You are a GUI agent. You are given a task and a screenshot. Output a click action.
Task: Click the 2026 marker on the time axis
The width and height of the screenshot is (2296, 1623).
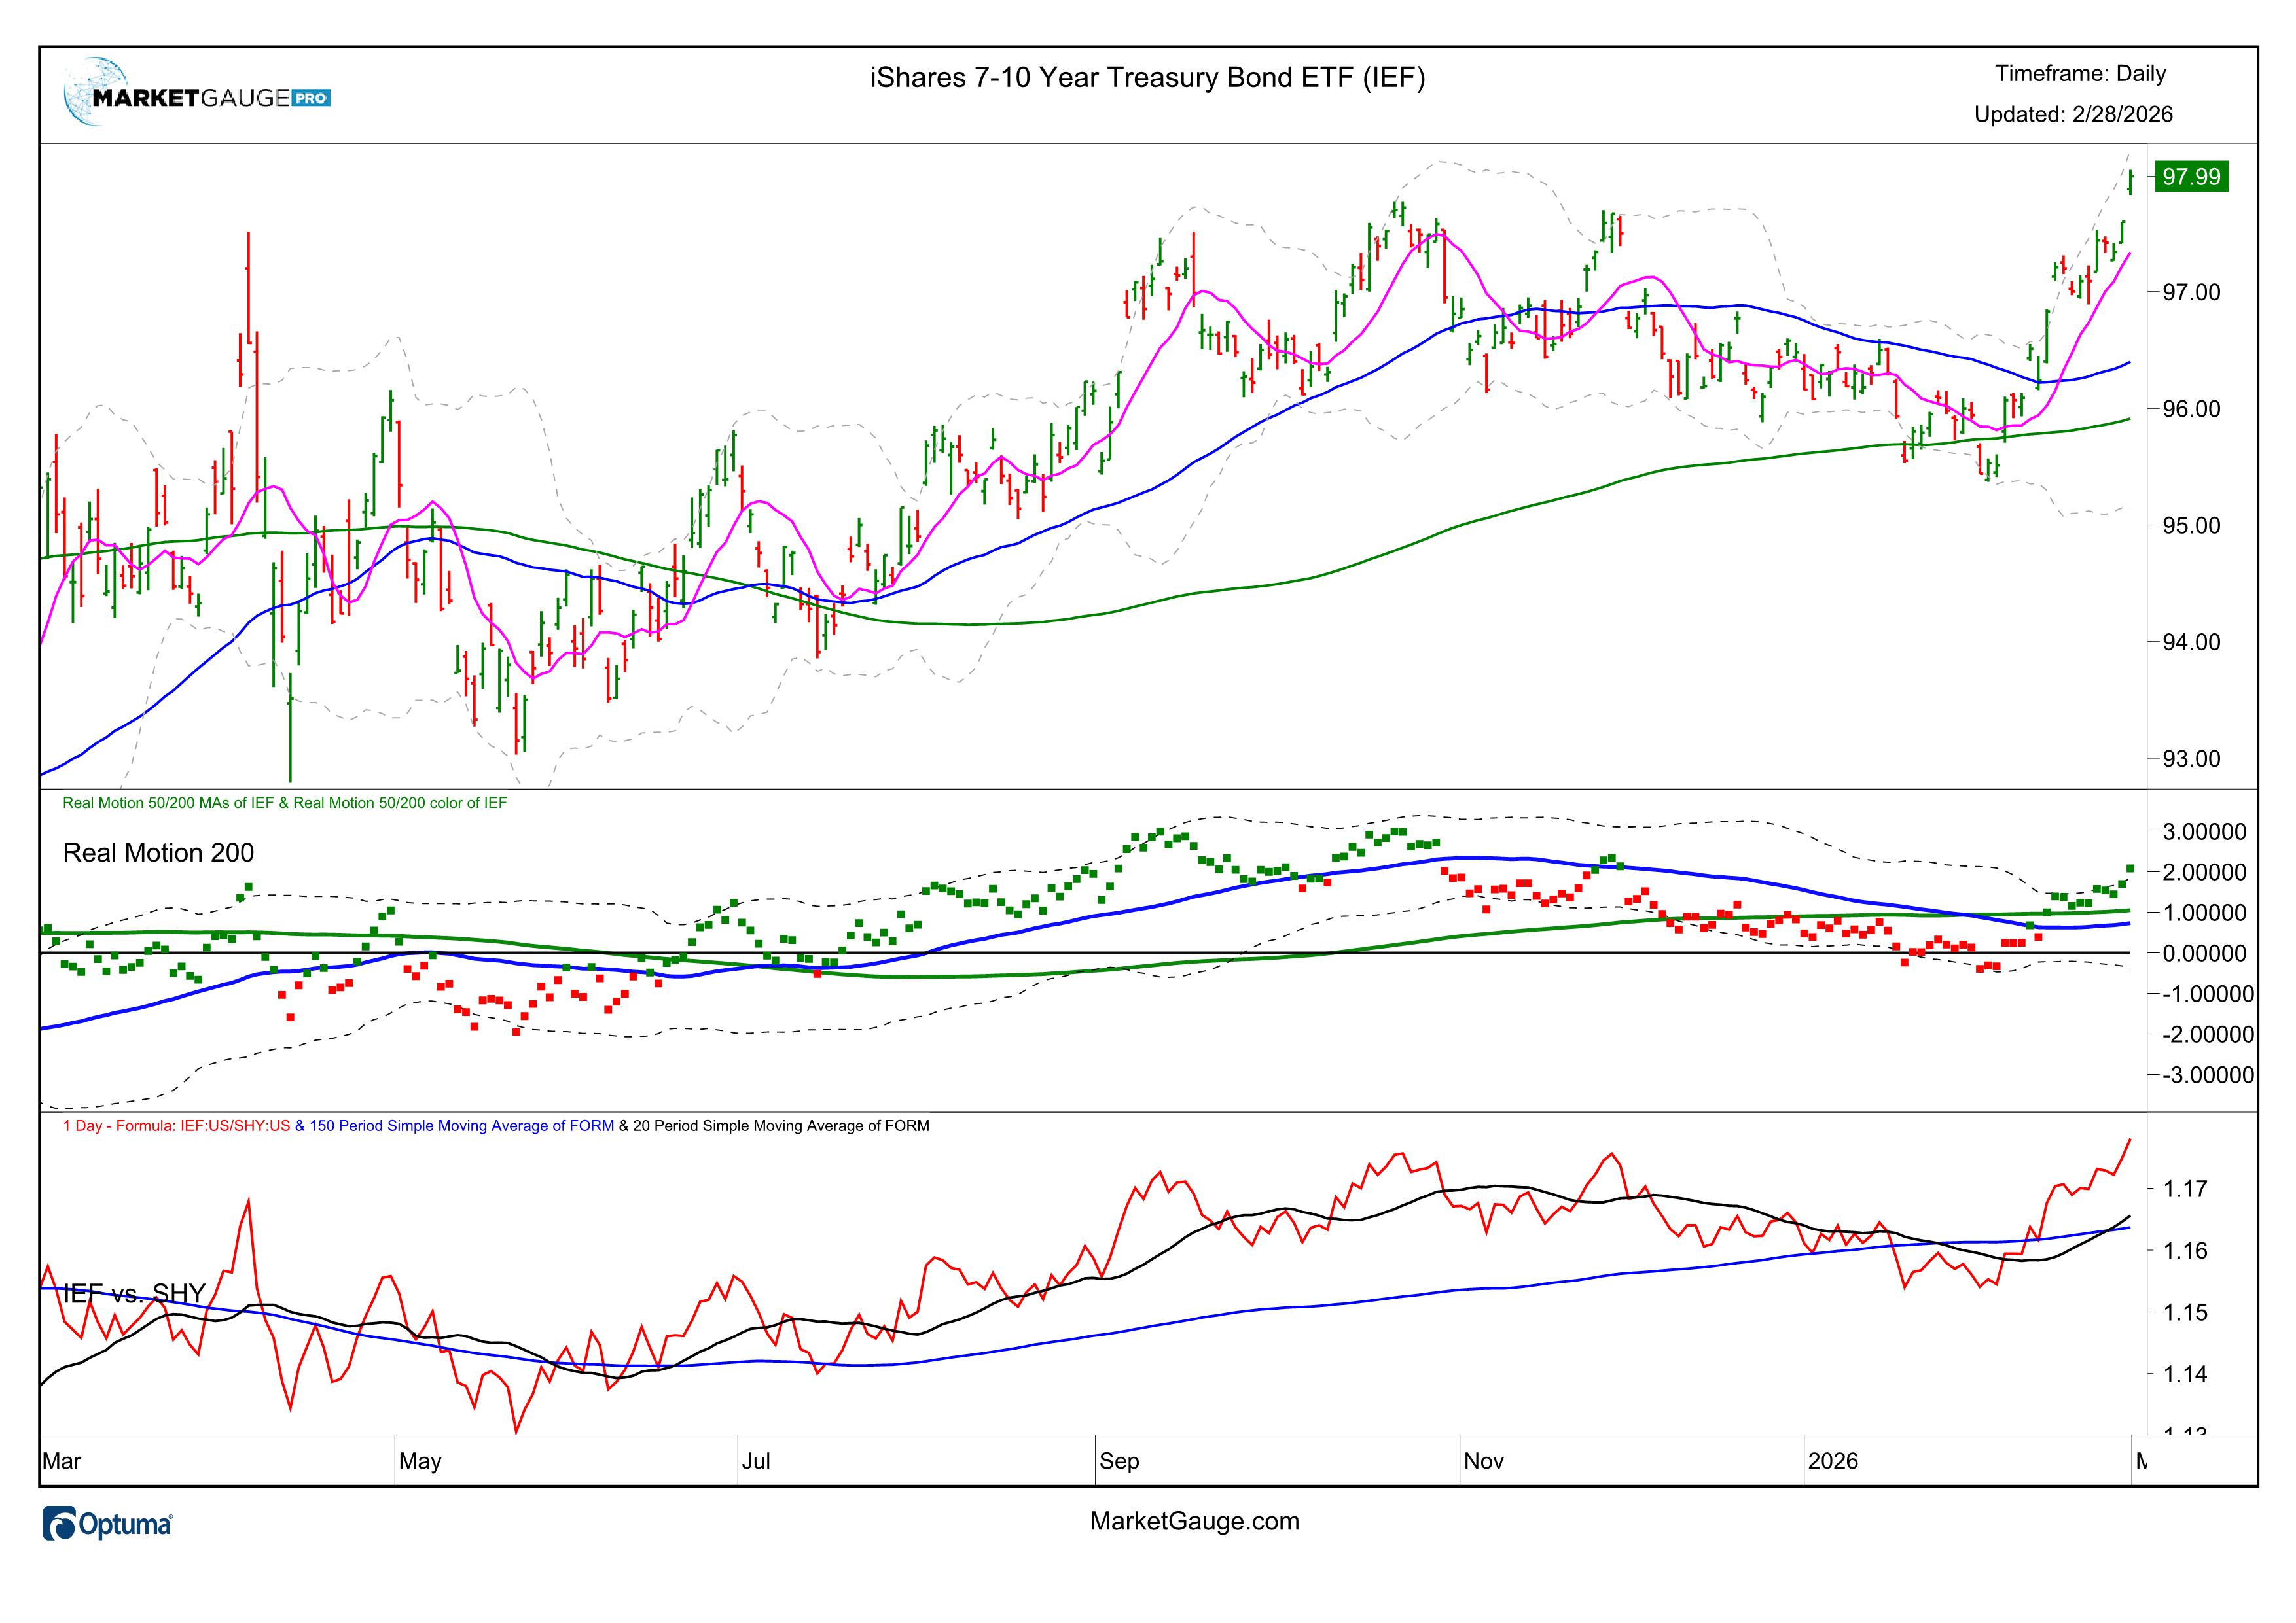1832,1461
